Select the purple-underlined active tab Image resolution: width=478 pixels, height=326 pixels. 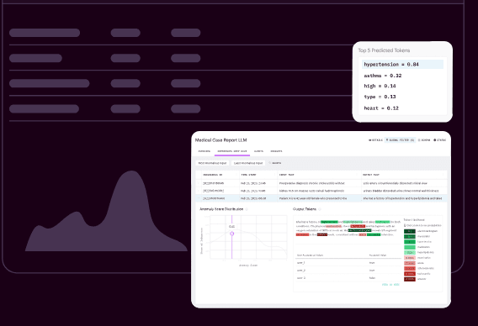[x=232, y=151]
